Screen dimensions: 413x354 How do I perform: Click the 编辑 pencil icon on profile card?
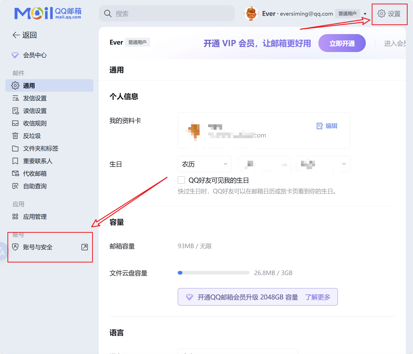pyautogui.click(x=320, y=126)
